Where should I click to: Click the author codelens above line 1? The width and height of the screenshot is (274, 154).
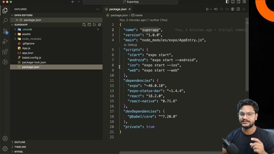(143, 20)
